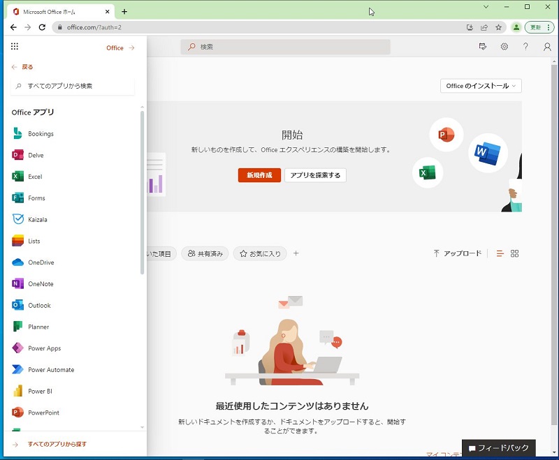
Task: Open Excel in the Office apps list
Action: pyautogui.click(x=35, y=177)
